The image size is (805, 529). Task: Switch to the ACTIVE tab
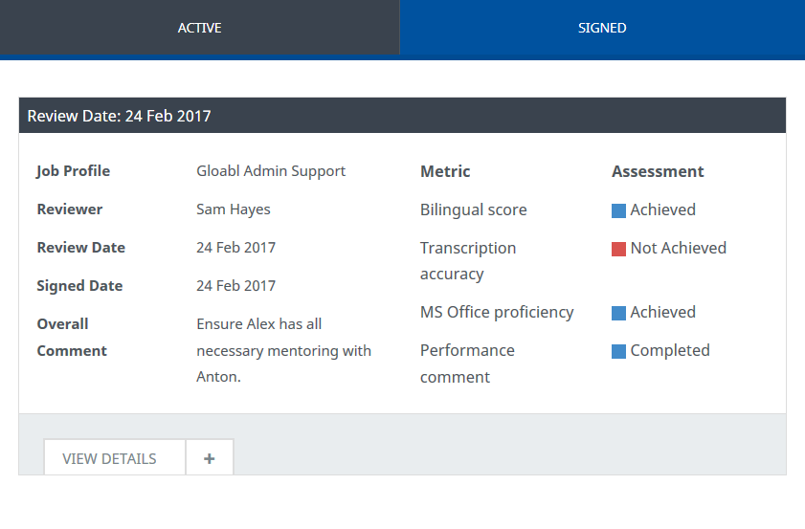(199, 28)
